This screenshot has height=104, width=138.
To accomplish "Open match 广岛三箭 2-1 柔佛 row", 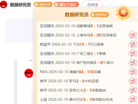I will (x=88, y=54).
